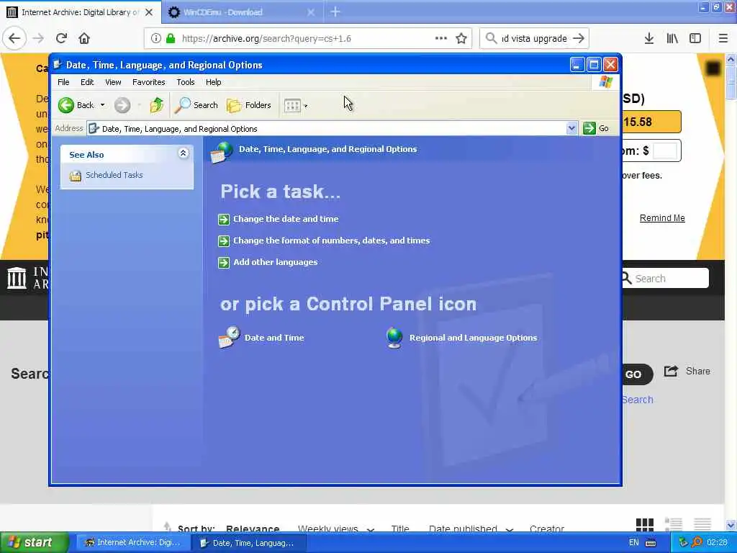Screen dimensions: 737x553
Task: Choose Change the format of numbers task
Action: (331, 240)
